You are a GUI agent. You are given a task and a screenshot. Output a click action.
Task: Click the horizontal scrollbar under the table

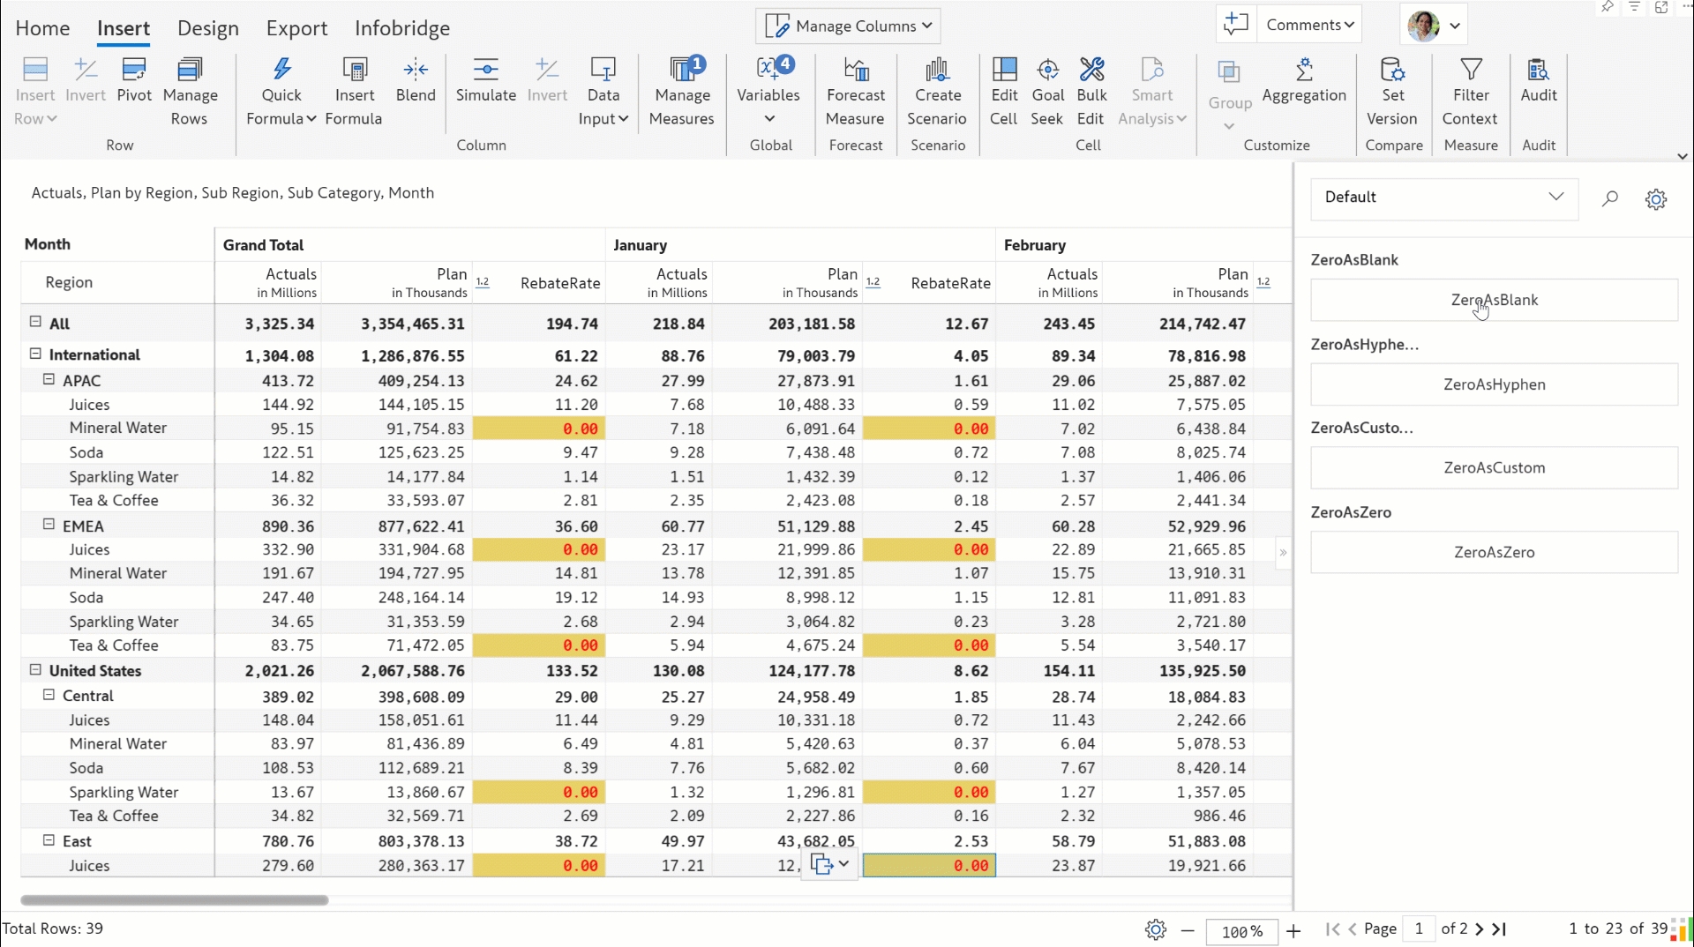(175, 900)
